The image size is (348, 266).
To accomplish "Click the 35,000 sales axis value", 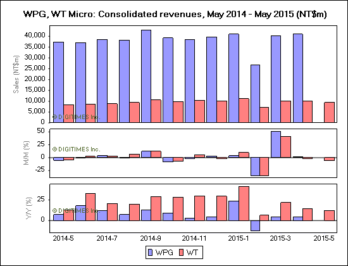I will pyautogui.click(x=35, y=47).
